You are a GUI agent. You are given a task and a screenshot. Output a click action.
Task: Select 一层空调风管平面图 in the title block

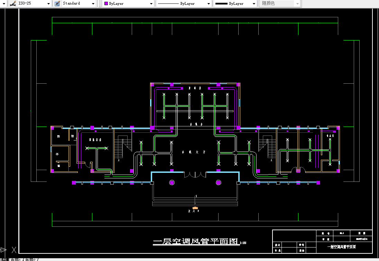click(x=341, y=247)
